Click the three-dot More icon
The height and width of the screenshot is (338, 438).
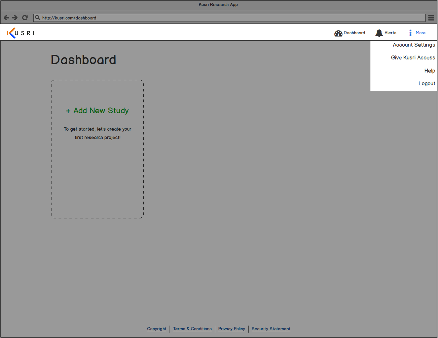(x=410, y=33)
